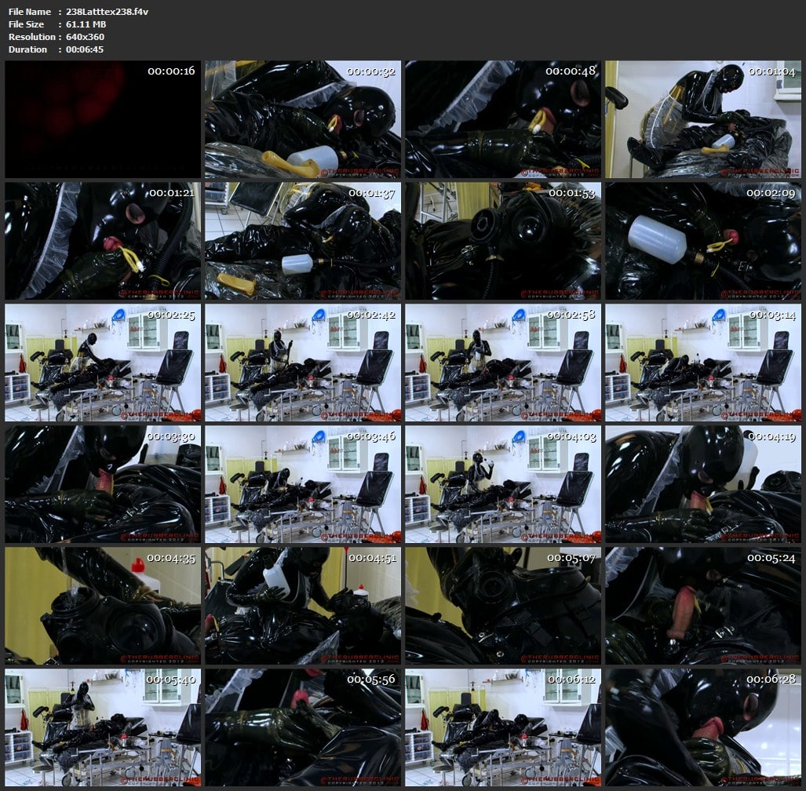Open the thumbnail stamped 00:04:35

click(103, 606)
